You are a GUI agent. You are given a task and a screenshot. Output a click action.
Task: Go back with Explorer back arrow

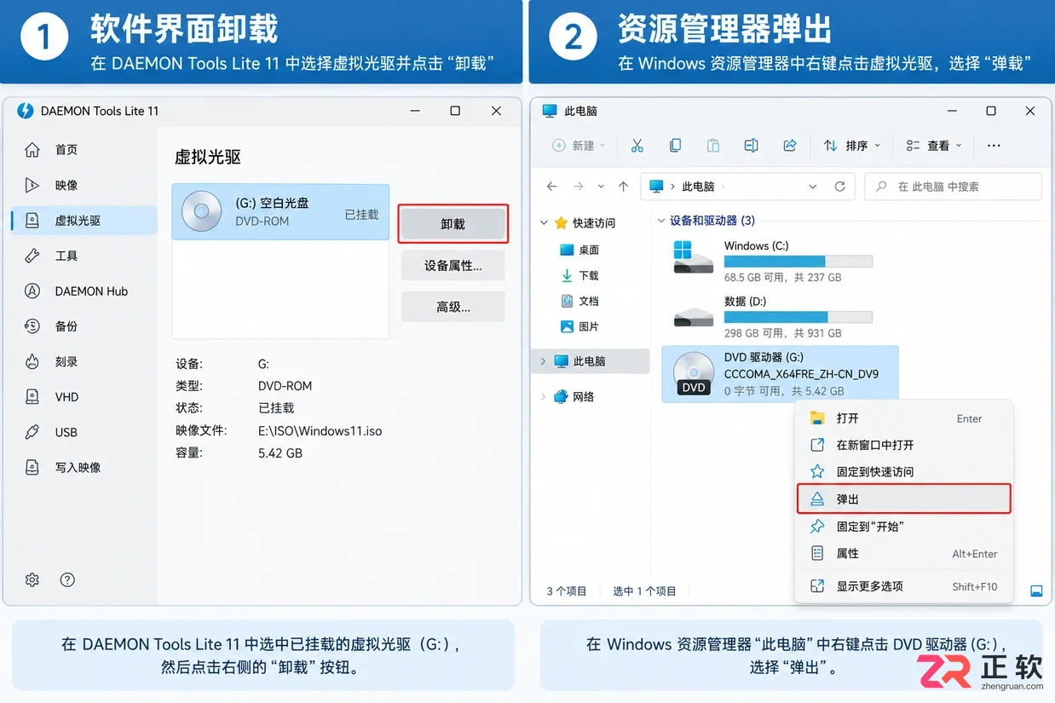552,187
